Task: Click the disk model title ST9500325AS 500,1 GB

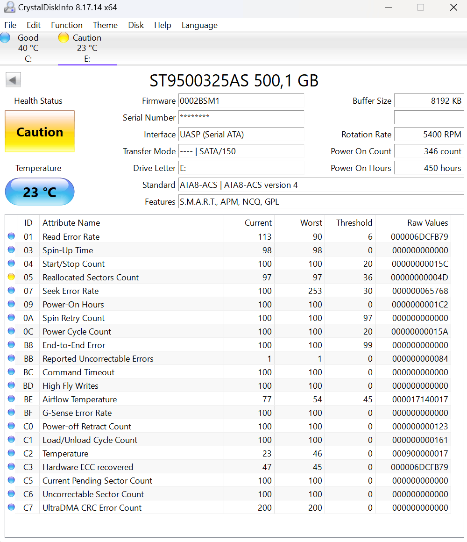Action: 234,81
